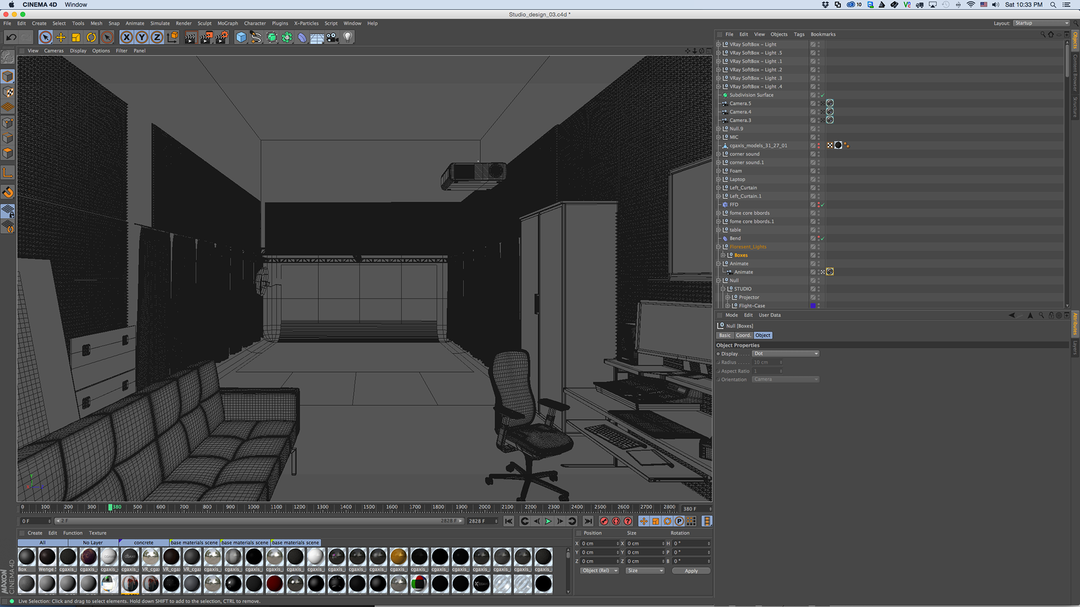
Task: Toggle the X-axis lock
Action: (x=127, y=37)
